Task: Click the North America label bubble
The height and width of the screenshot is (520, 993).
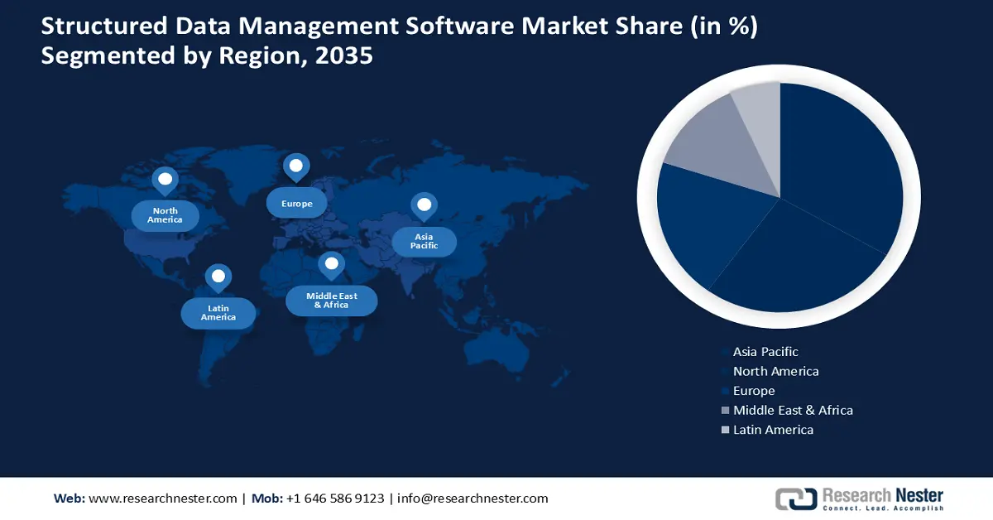Action: (165, 215)
